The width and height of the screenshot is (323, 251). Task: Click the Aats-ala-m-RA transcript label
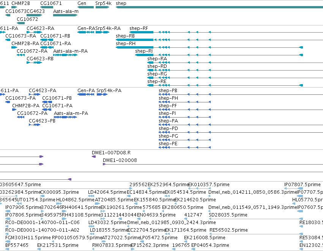(x=70, y=51)
